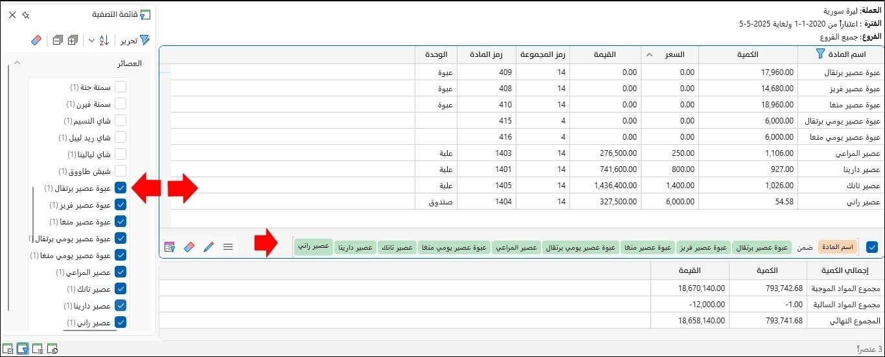Collapse all groups with the minus-stack icon
Image resolution: width=885 pixels, height=357 pixels.
(58, 41)
